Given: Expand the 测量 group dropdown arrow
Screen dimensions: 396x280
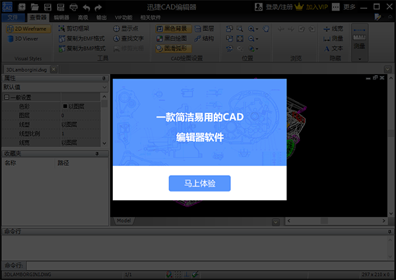Looking at the screenshot, I should tap(360, 59).
